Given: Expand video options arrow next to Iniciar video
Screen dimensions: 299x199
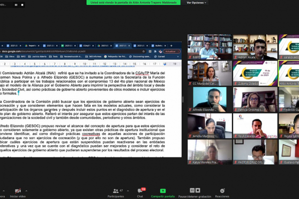Looking at the screenshot, I should pyautogui.click(x=26, y=191).
